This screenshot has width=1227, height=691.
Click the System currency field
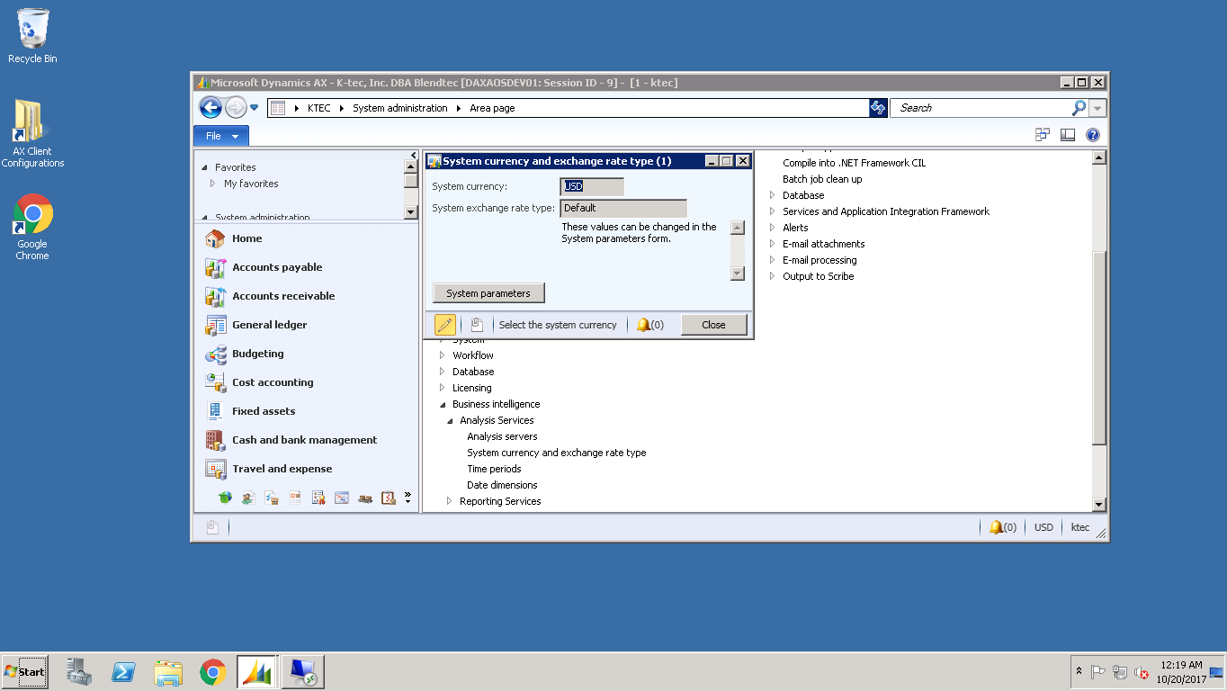tap(592, 186)
